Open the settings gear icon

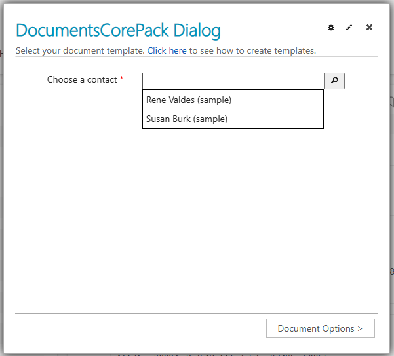pyautogui.click(x=331, y=28)
